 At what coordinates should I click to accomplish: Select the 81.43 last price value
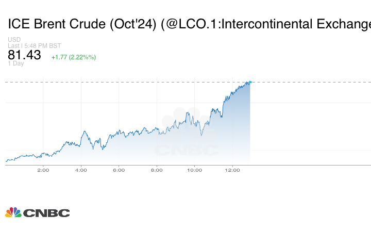click(x=24, y=55)
